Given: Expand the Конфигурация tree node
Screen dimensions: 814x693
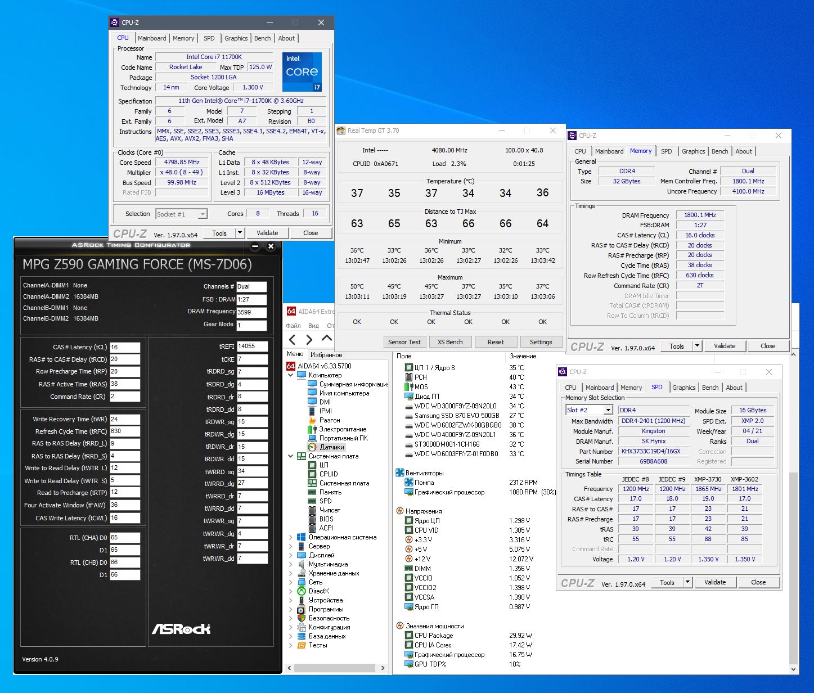Looking at the screenshot, I should click(291, 627).
